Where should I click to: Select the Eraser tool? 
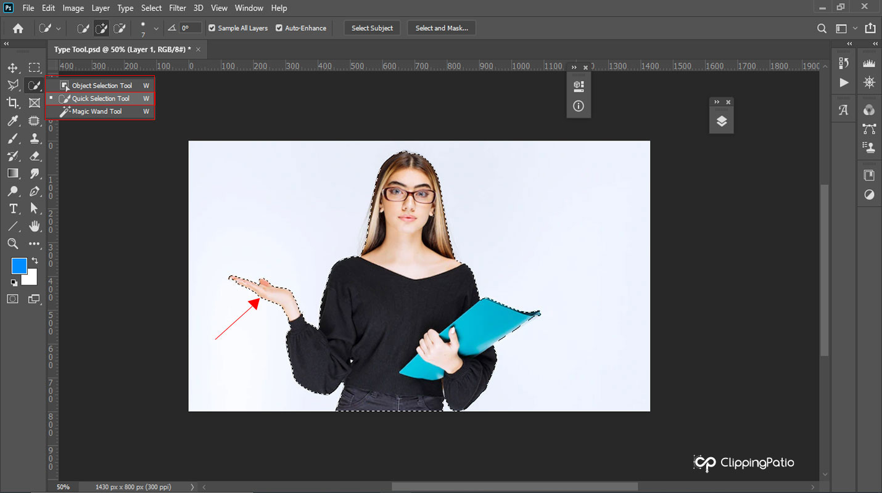35,156
